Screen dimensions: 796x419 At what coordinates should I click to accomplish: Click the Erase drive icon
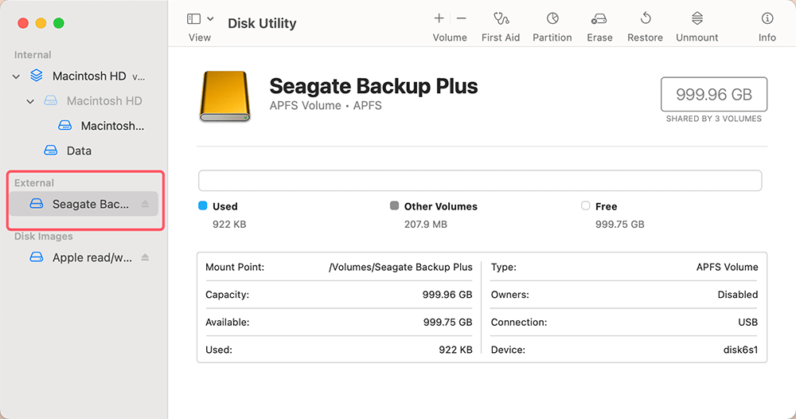click(x=599, y=19)
